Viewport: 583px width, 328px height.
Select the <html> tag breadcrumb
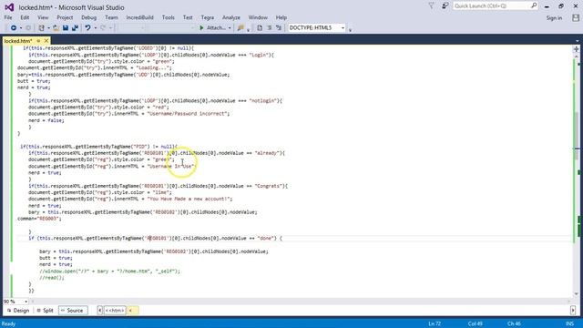click(115, 311)
